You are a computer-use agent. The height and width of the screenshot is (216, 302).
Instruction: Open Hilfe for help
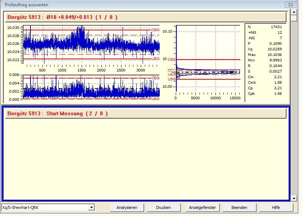(276, 207)
